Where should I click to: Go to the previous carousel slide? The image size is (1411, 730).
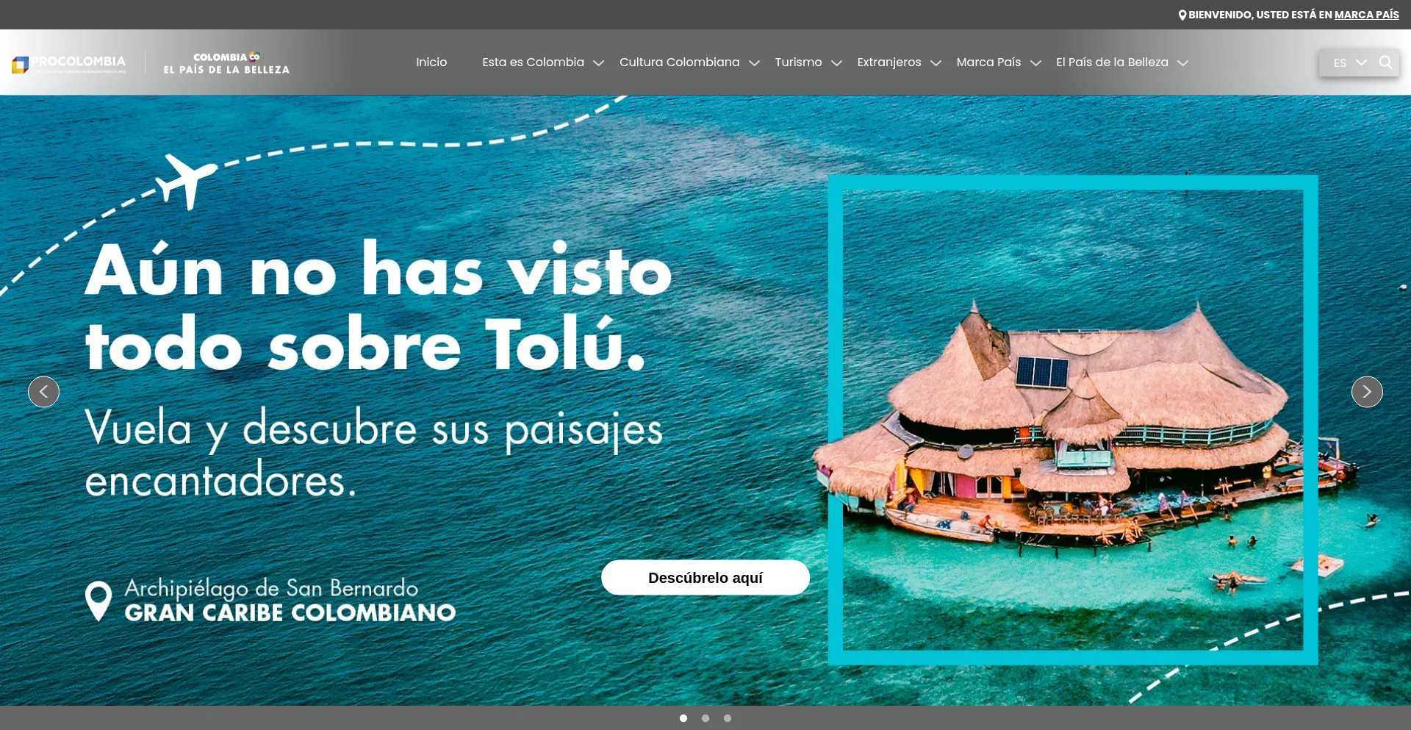coord(43,391)
